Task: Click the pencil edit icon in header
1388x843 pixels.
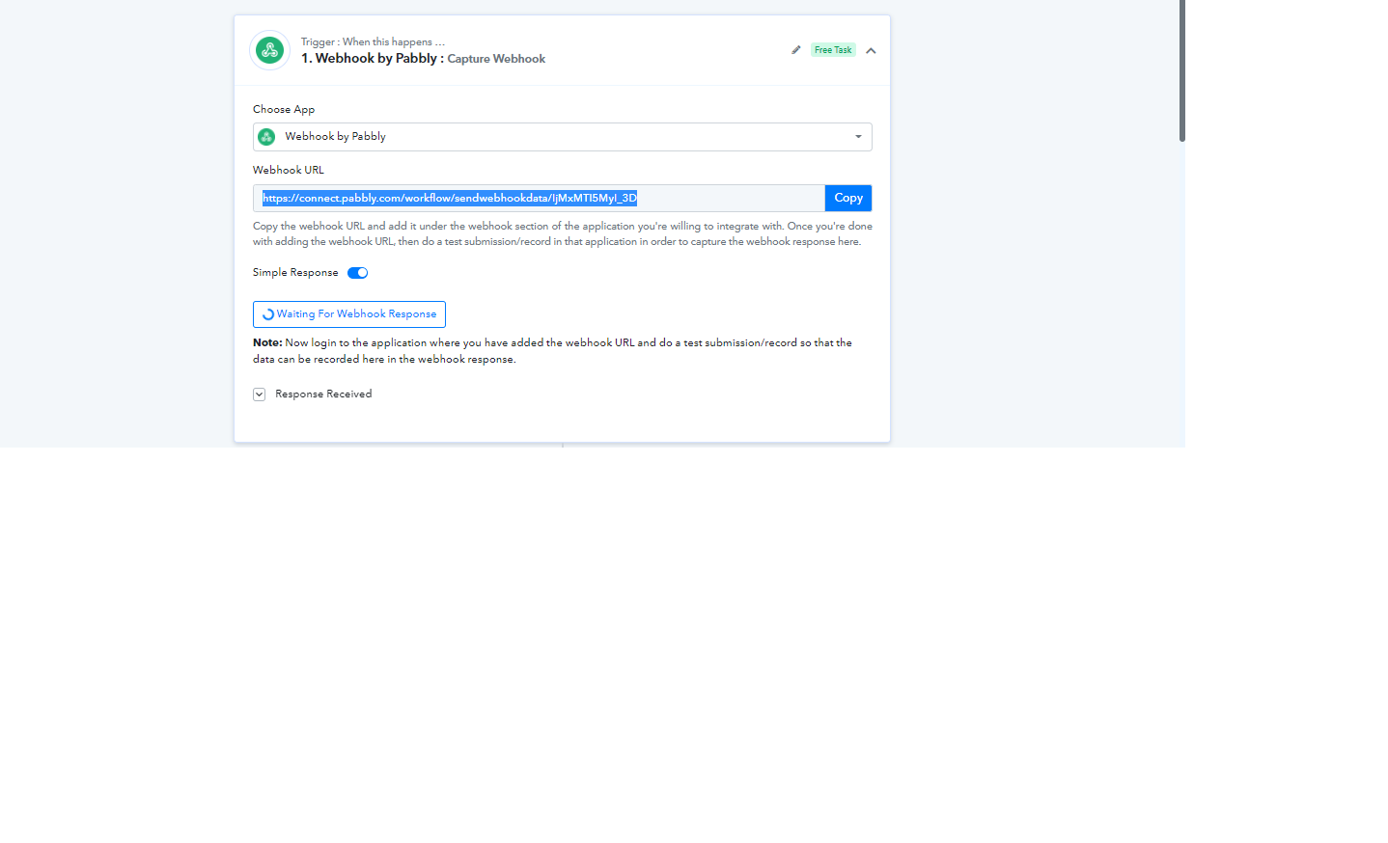Action: [x=796, y=50]
